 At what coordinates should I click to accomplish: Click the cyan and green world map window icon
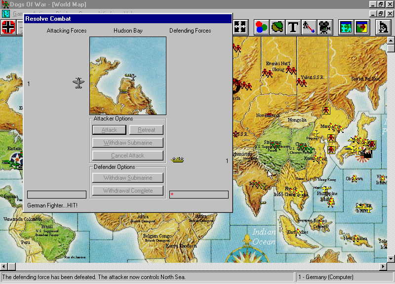click(346, 27)
